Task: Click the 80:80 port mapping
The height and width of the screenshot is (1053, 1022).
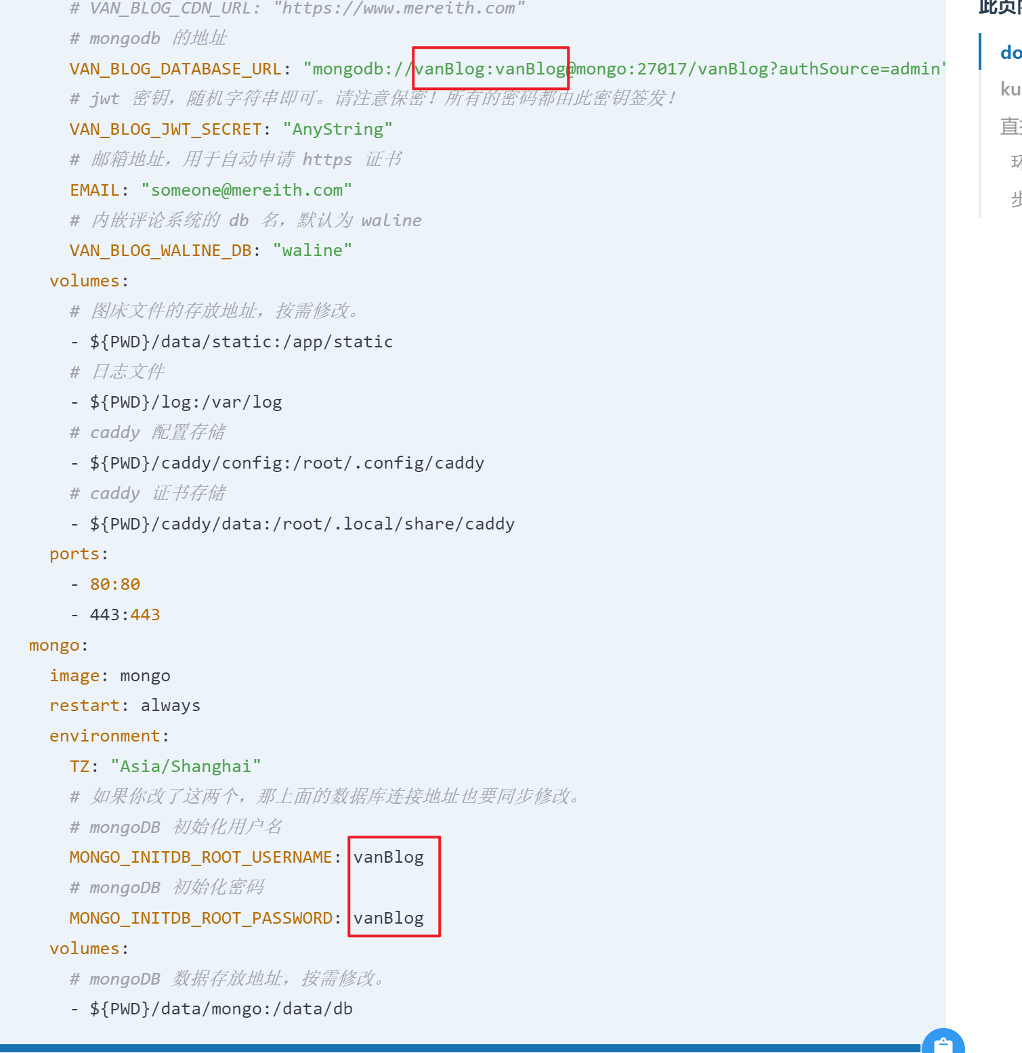Action: pyautogui.click(x=115, y=584)
